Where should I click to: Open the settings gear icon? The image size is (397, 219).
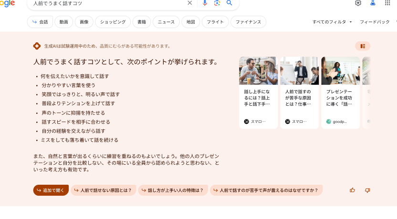358,3
